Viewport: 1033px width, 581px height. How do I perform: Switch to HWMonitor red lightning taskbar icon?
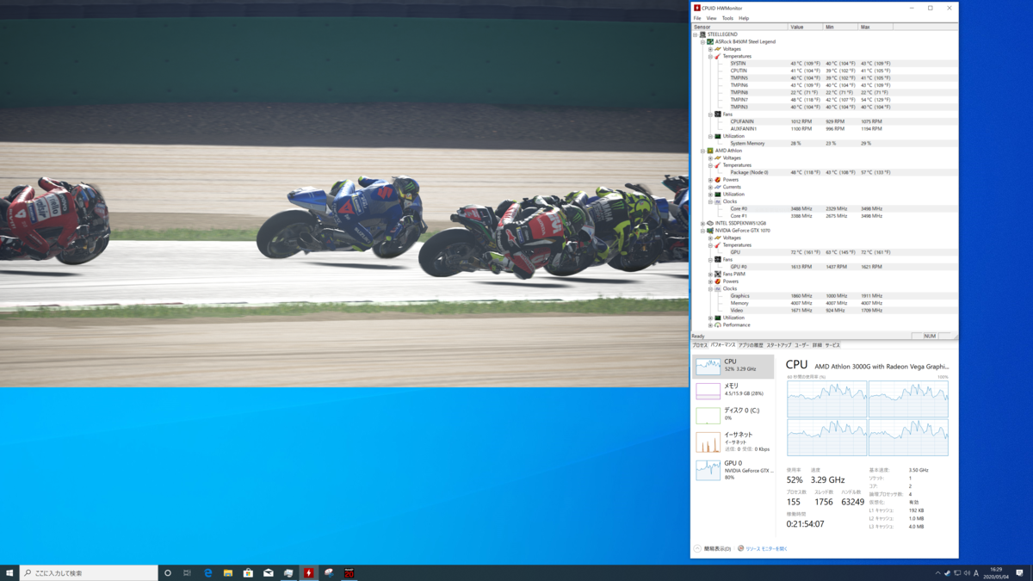point(308,572)
